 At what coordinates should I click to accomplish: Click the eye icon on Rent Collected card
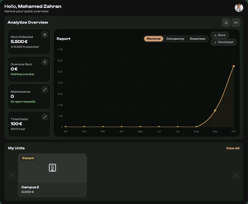tap(45, 35)
